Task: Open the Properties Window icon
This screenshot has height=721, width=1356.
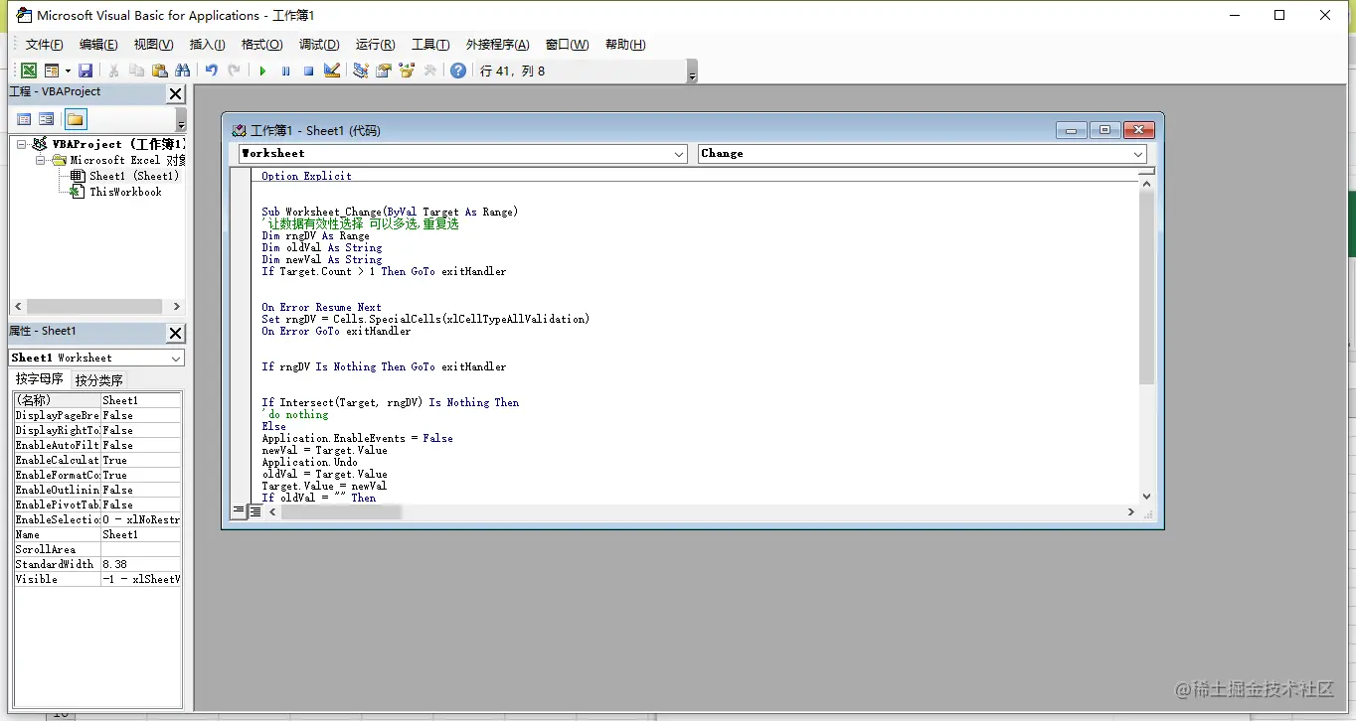Action: point(383,71)
